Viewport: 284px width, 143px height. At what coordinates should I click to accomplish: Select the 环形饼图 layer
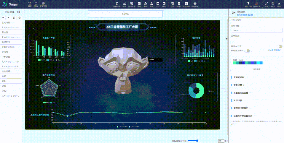[x=11, y=57]
